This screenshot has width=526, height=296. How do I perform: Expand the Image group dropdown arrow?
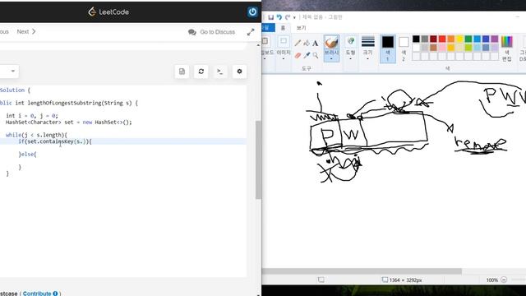point(284,58)
